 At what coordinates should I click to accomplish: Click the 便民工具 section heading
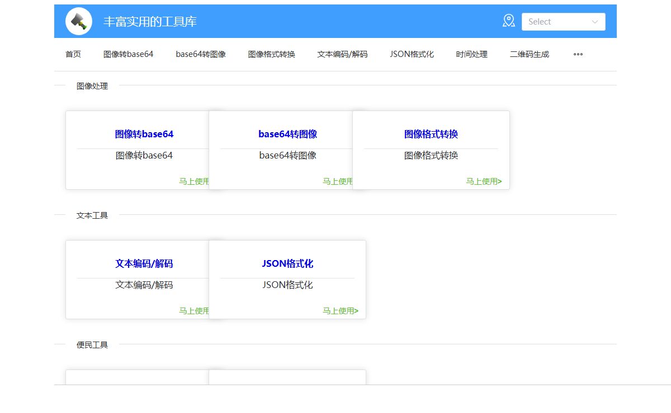coord(92,345)
